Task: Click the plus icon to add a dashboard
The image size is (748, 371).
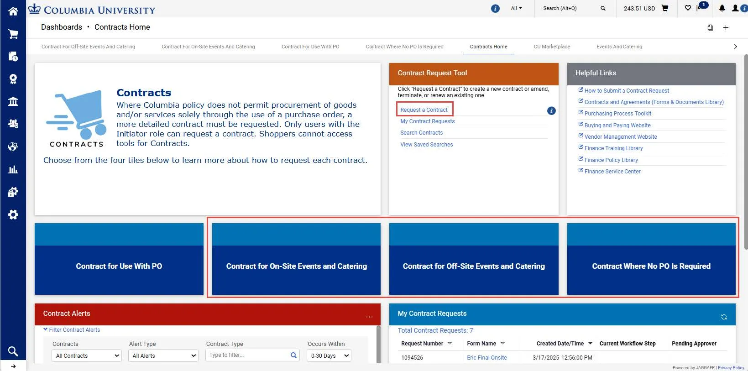Action: pyautogui.click(x=726, y=27)
